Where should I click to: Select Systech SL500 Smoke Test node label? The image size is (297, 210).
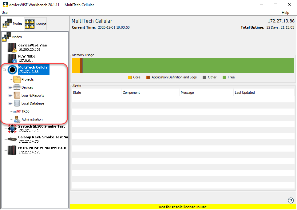pyautogui.click(x=42, y=129)
